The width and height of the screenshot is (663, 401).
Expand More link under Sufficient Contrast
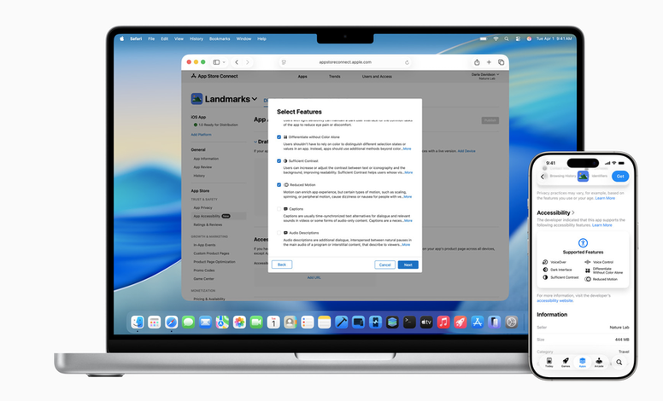408,172
